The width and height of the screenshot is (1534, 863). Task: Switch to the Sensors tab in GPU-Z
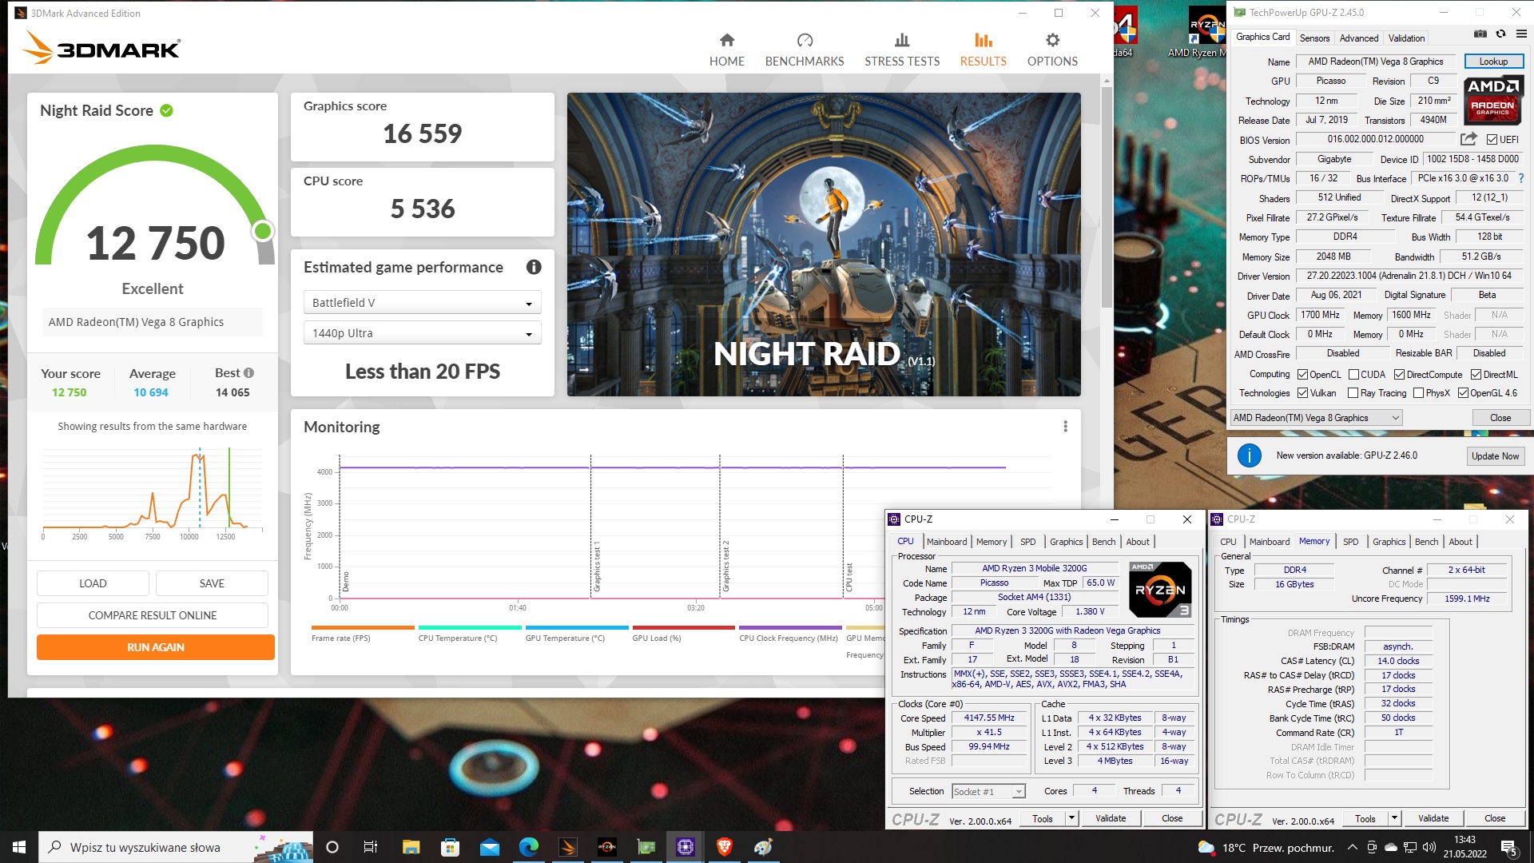pos(1314,38)
